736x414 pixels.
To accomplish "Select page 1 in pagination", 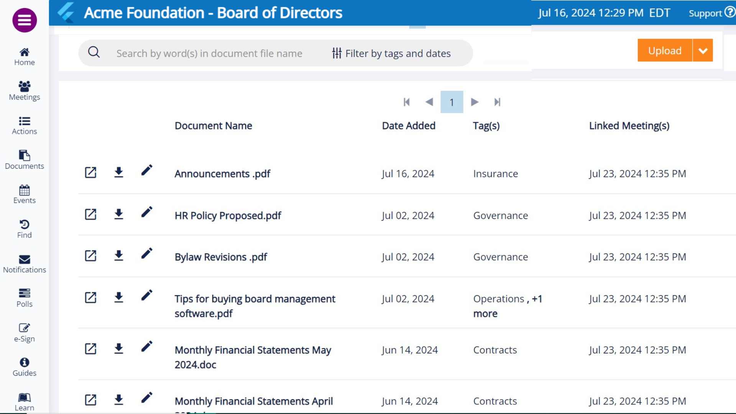I will 452,102.
